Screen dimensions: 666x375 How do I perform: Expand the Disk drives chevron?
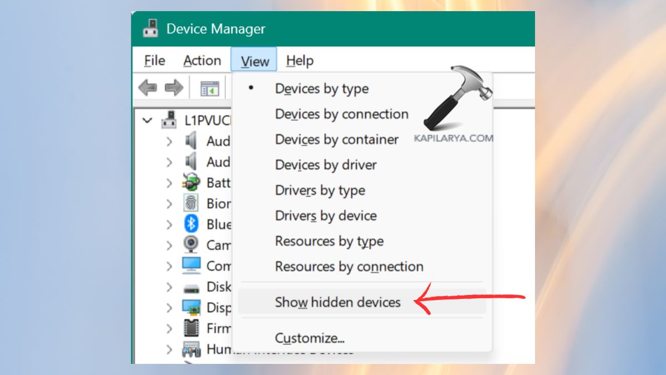(170, 287)
